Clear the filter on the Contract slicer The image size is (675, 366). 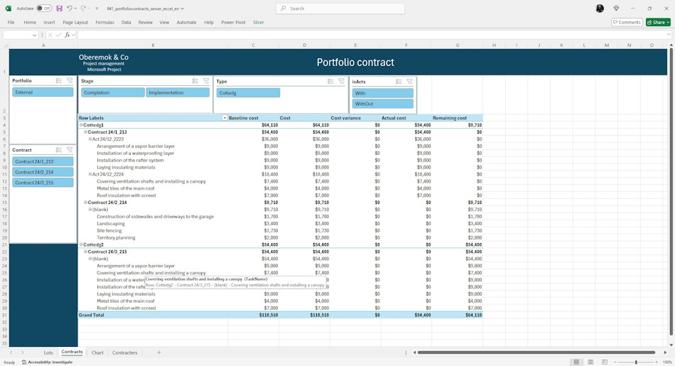[x=70, y=150]
